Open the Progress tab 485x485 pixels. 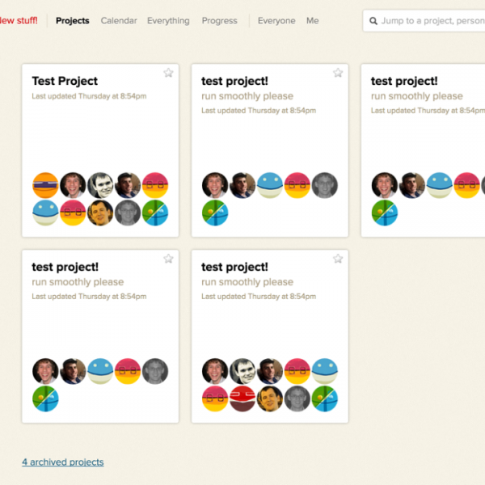tap(220, 21)
